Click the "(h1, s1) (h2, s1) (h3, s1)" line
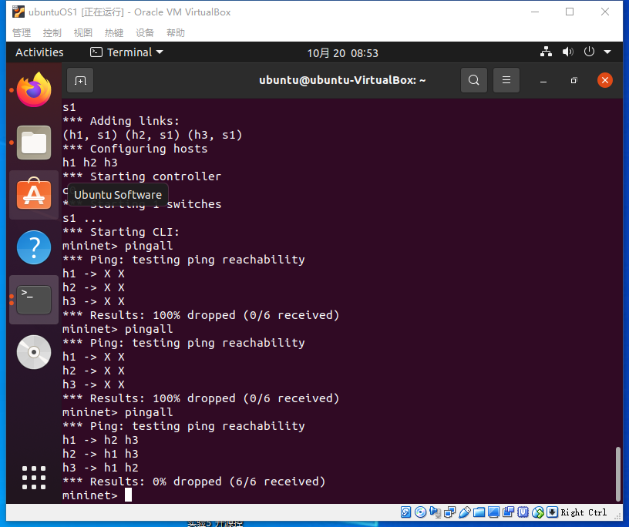 [x=152, y=135]
